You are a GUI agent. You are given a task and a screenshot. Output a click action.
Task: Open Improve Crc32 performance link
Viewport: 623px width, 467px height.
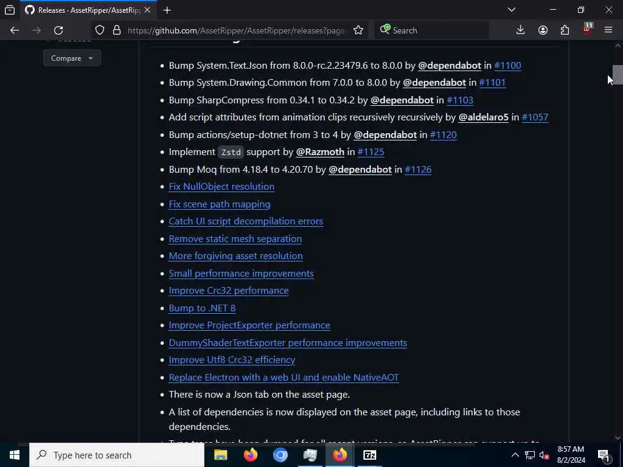pos(229,291)
